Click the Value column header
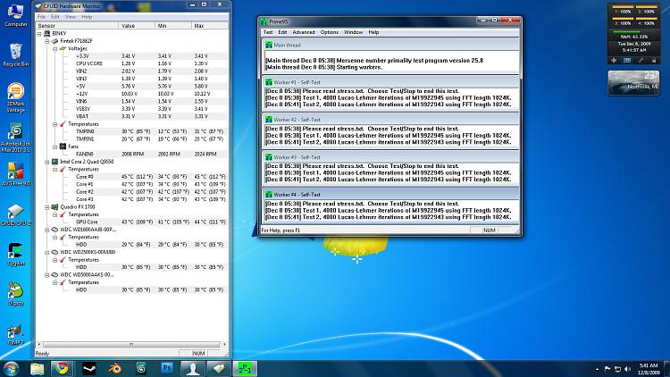The height and width of the screenshot is (377, 670). point(137,26)
